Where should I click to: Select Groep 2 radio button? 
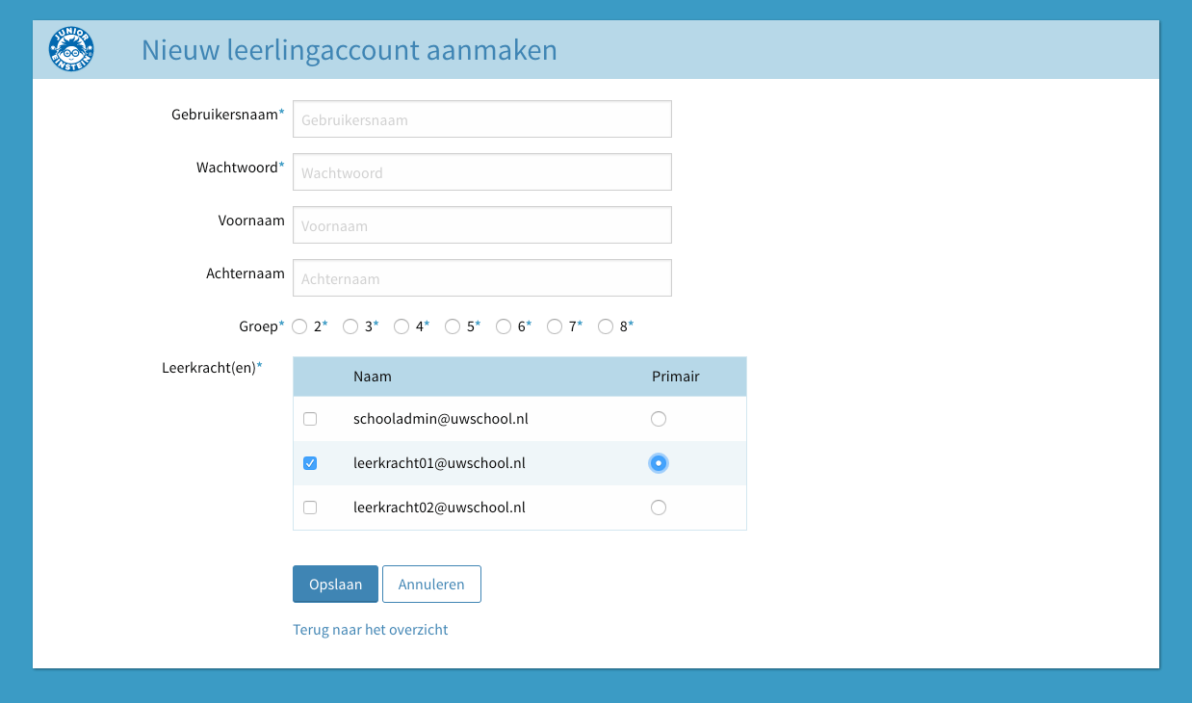point(299,326)
